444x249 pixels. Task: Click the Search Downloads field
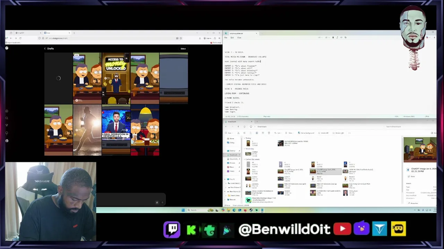pos(411,127)
